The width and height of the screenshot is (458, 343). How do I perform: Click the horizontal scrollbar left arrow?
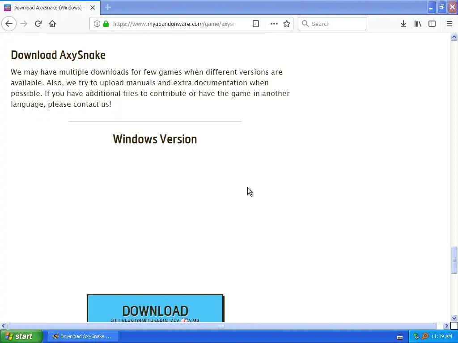[x=3, y=326]
